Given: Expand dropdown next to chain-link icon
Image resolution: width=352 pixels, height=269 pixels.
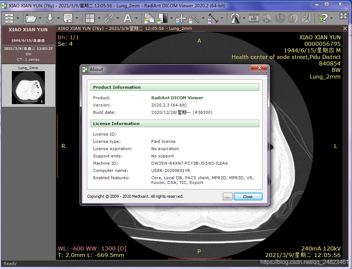Looking at the screenshot, I should (x=117, y=18).
